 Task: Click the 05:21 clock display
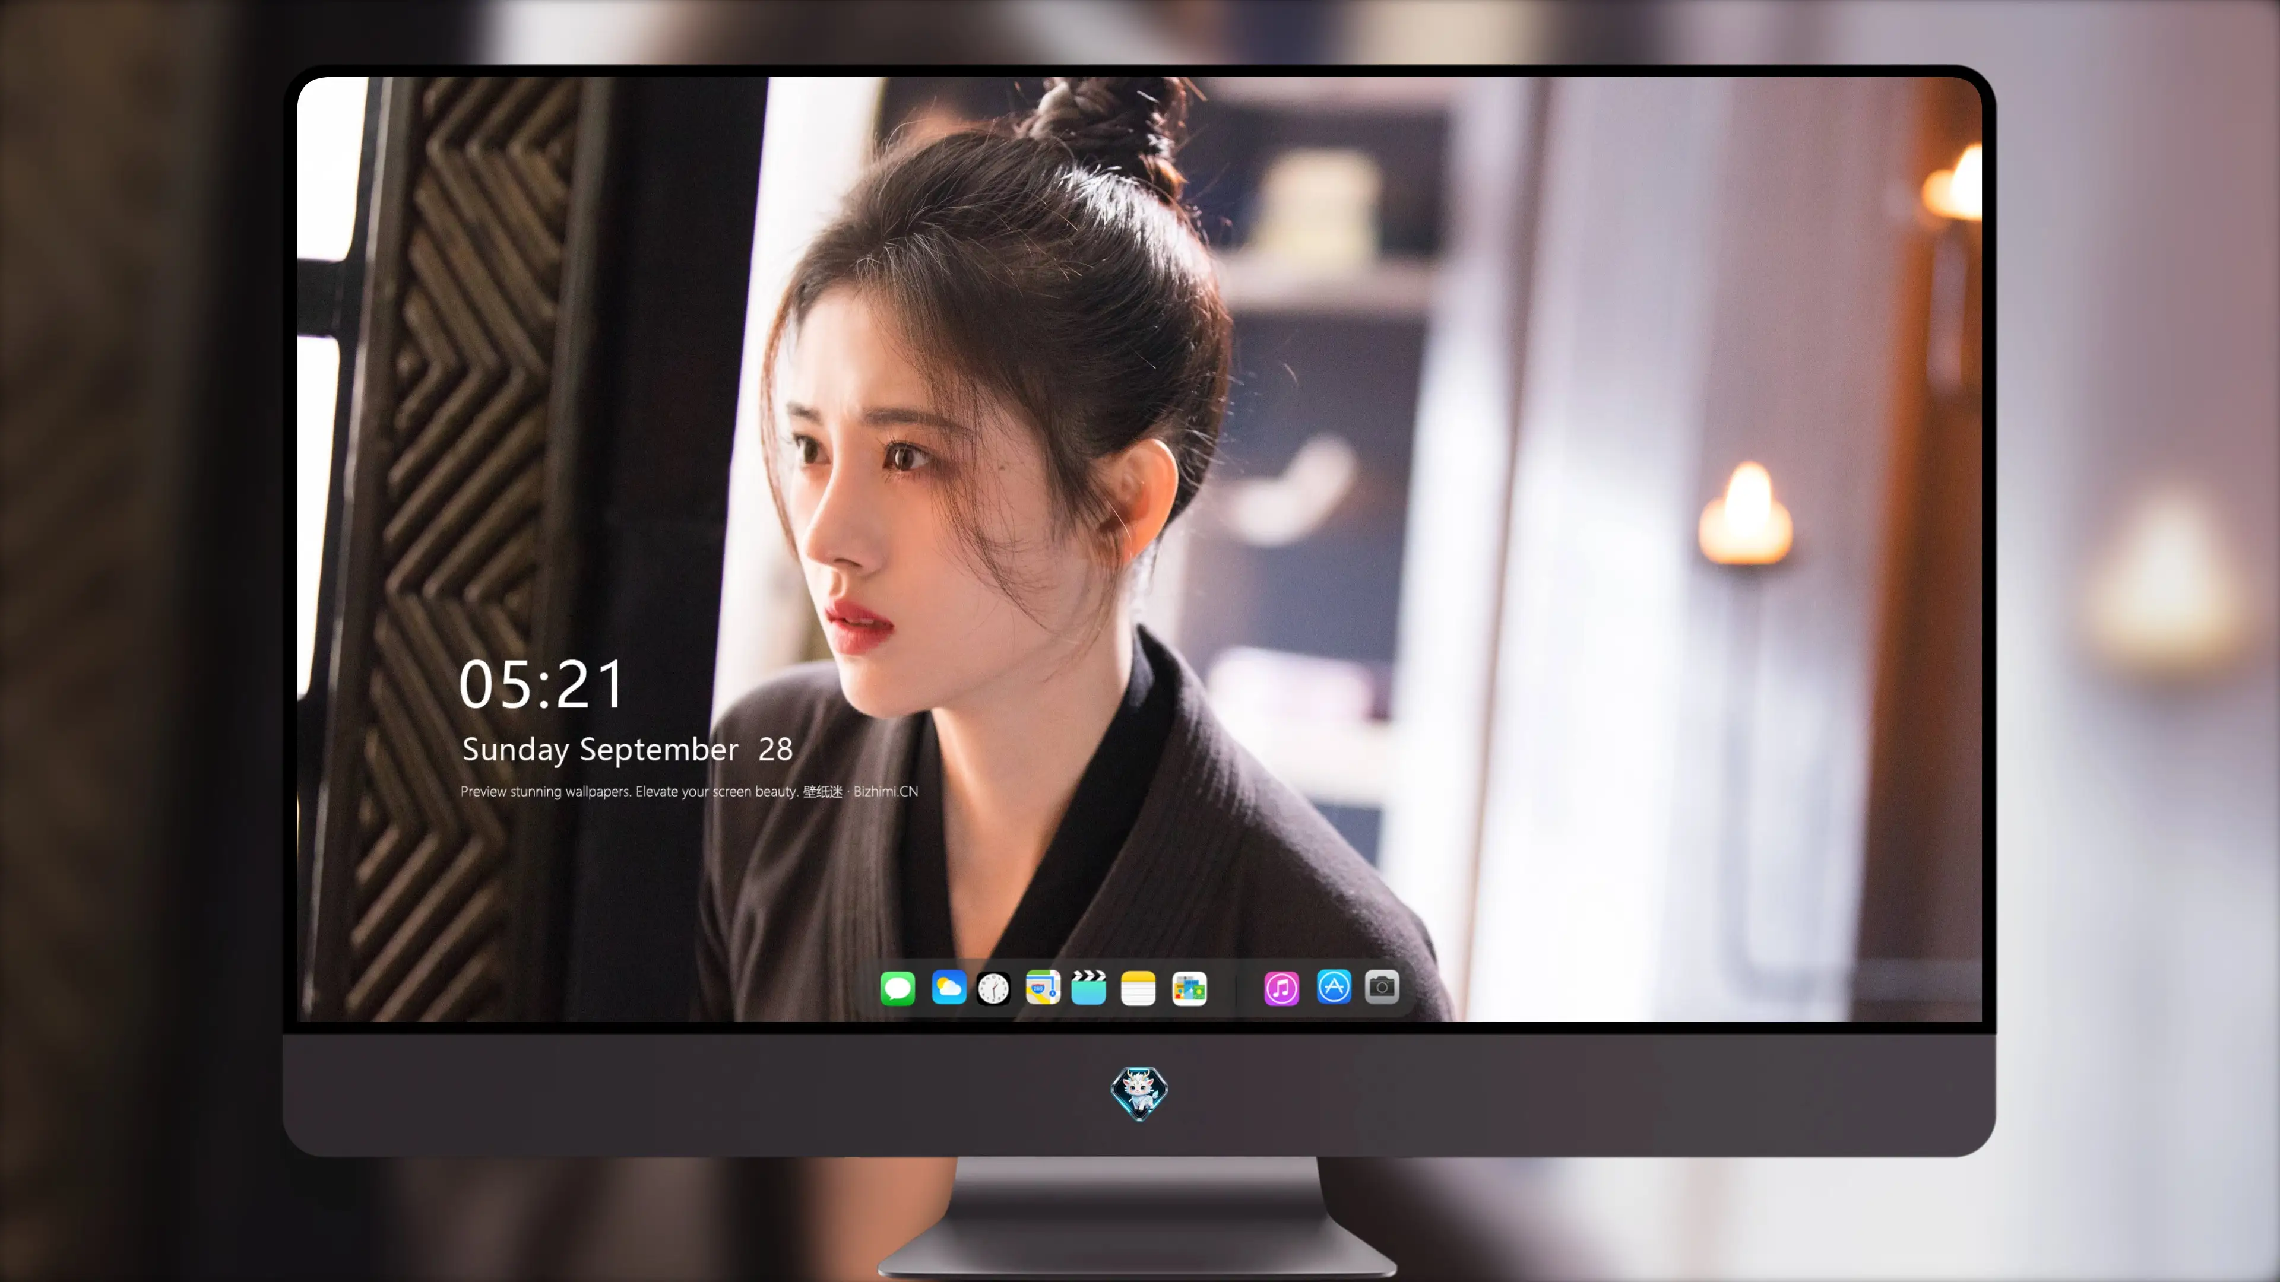click(x=541, y=685)
